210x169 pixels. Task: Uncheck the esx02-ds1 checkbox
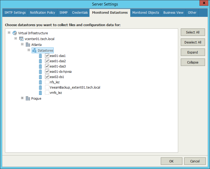pos(47,77)
